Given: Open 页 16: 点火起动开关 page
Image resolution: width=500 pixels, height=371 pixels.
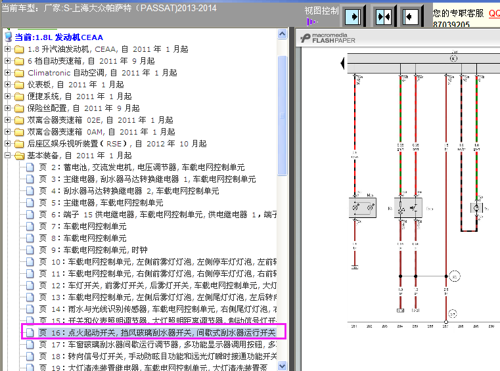Looking at the screenshot, I should click(x=157, y=332).
